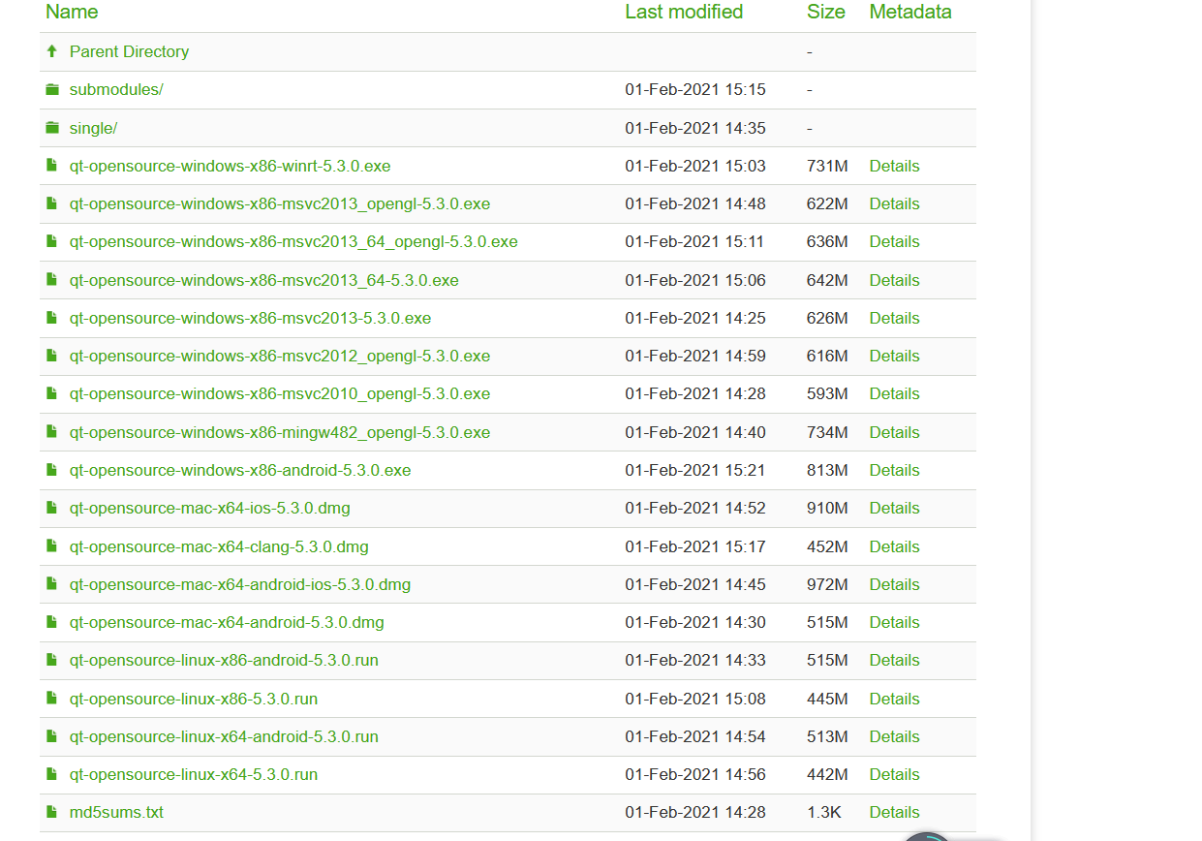Click the submodules folder icon

click(x=52, y=89)
